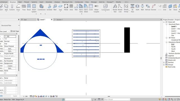Select the structural Wall tool
The width and height of the screenshot is (180, 101).
pyautogui.click(x=6, y=8)
